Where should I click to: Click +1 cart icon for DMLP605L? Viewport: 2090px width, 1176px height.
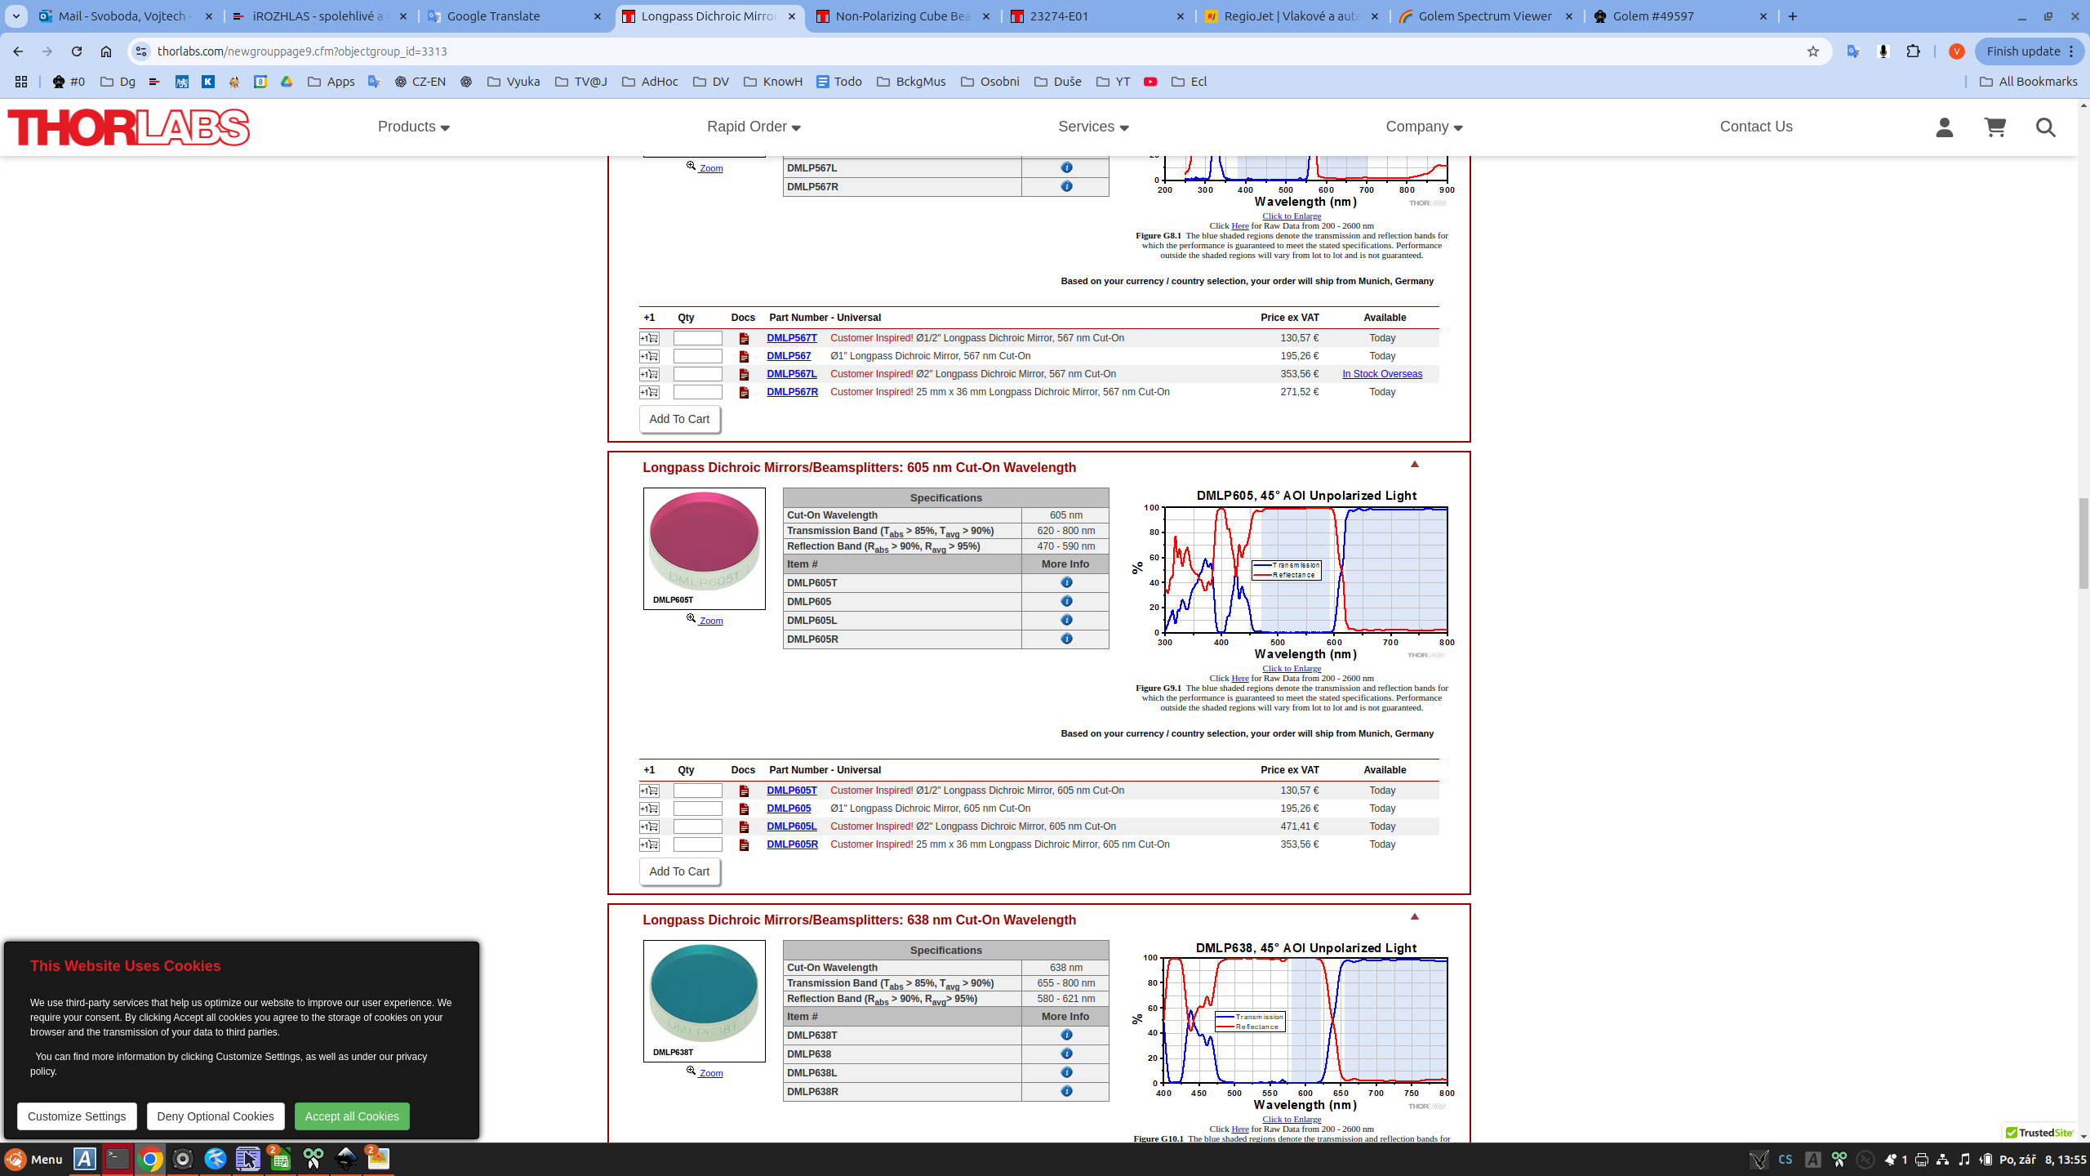(649, 826)
